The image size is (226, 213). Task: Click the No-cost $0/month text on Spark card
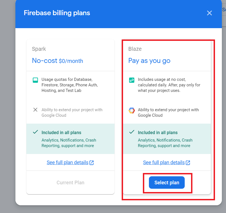[x=58, y=60]
